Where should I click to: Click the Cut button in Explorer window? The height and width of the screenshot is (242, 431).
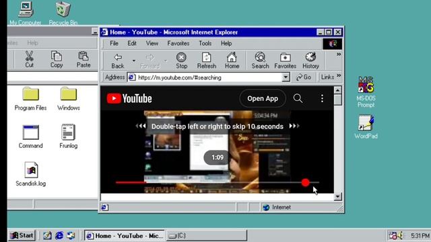pyautogui.click(x=29, y=59)
